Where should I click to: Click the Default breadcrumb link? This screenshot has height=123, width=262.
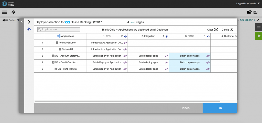point(12,20)
